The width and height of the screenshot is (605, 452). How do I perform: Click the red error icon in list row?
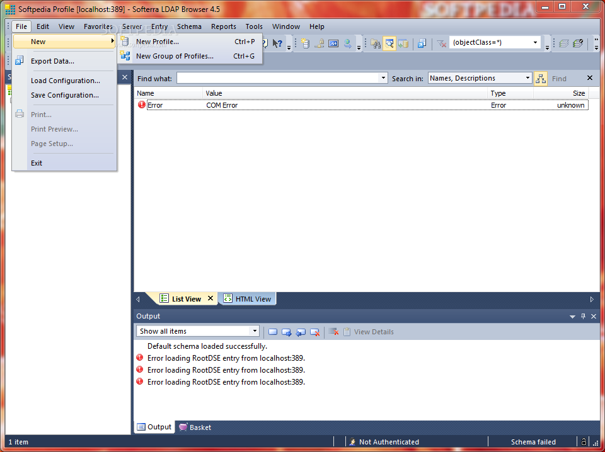point(142,105)
